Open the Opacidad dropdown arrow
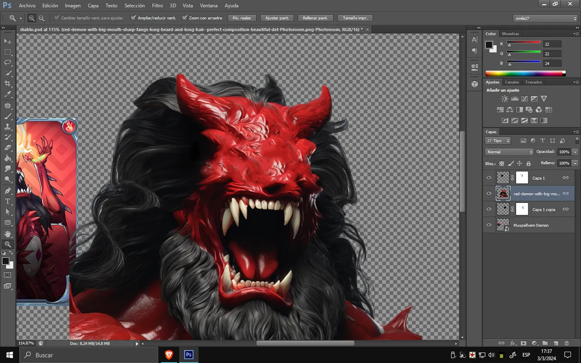 tap(576, 152)
